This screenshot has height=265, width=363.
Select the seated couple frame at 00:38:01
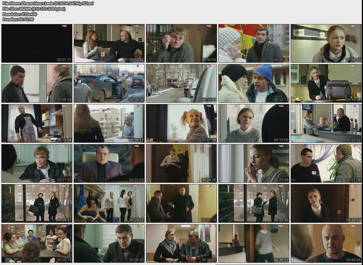(181, 243)
